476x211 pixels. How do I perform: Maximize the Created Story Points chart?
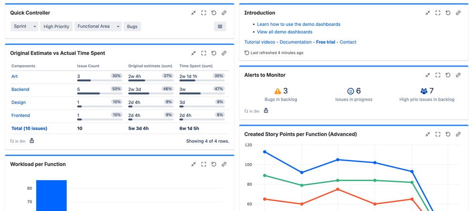(x=437, y=134)
